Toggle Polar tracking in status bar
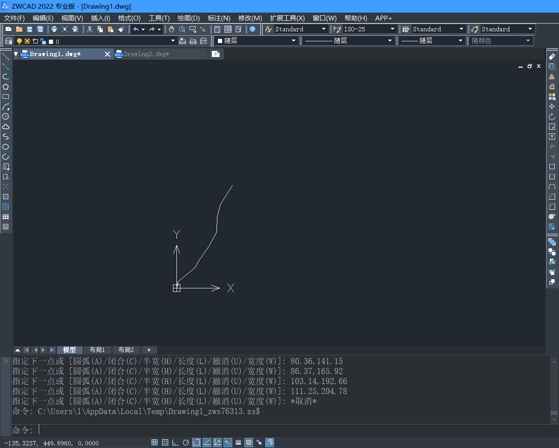Image resolution: width=559 pixels, height=448 pixels. (186, 442)
